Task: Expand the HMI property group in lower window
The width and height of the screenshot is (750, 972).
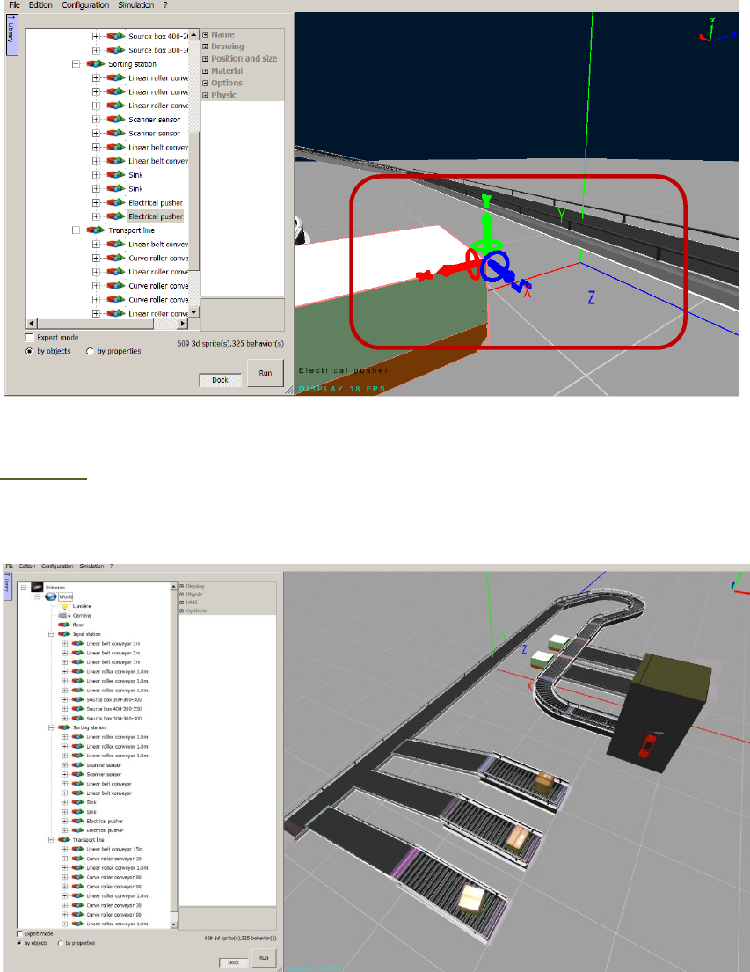Action: pyautogui.click(x=182, y=602)
